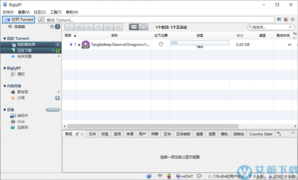Viewport: 298px width, 180px height.
Task: Select the Dashboard (仪表板) sidebar item
Action: pyautogui.click(x=19, y=27)
